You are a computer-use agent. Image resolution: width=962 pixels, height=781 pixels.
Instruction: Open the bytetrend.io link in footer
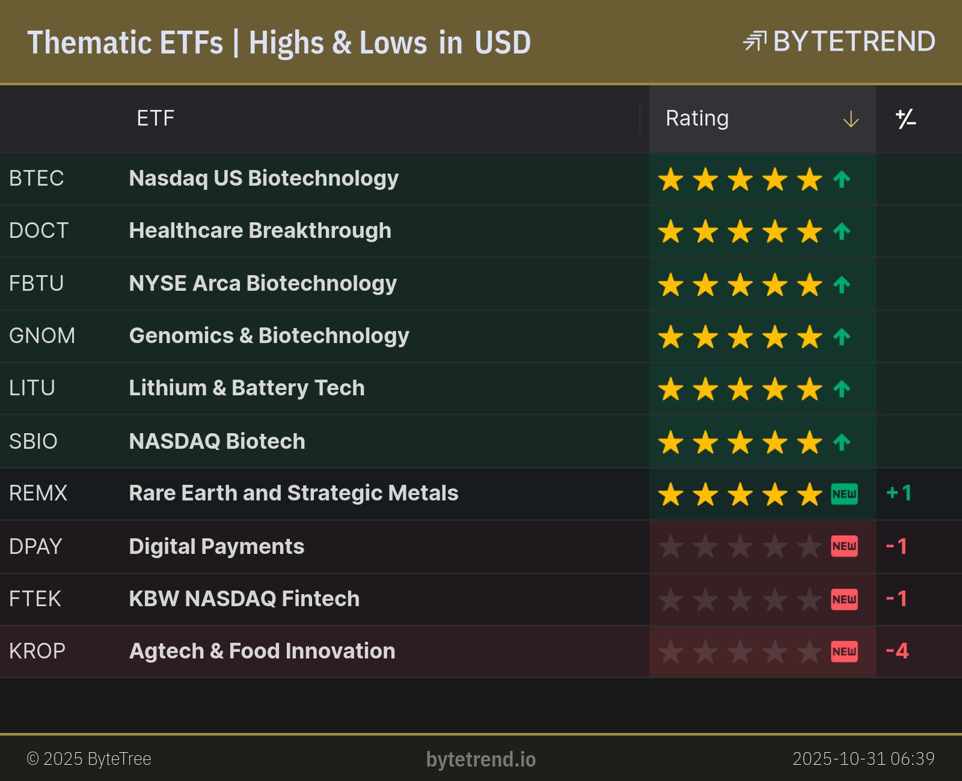[481, 759]
